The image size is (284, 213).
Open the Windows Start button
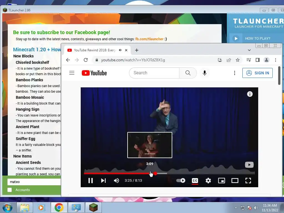[x=7, y=207]
